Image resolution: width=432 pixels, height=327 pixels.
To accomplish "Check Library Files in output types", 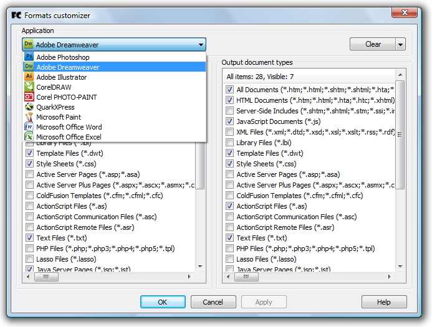I will point(229,142).
